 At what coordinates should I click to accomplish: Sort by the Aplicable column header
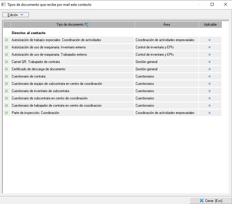210,25
